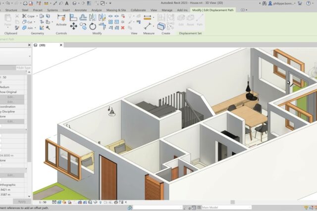Toggle Reveal Hidden Elements in view control bar
Viewport: 317px width, 211px height.
tap(101, 202)
